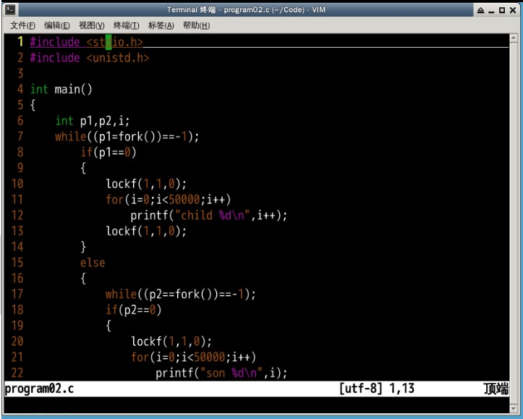Open the 文件 (File) menu
Viewport: 523px width, 419px height.
[x=23, y=25]
